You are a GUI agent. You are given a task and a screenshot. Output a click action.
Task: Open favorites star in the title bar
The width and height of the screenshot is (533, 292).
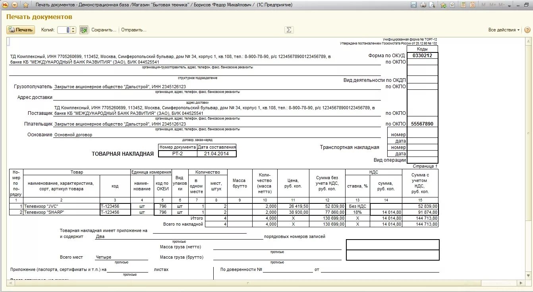point(26,5)
